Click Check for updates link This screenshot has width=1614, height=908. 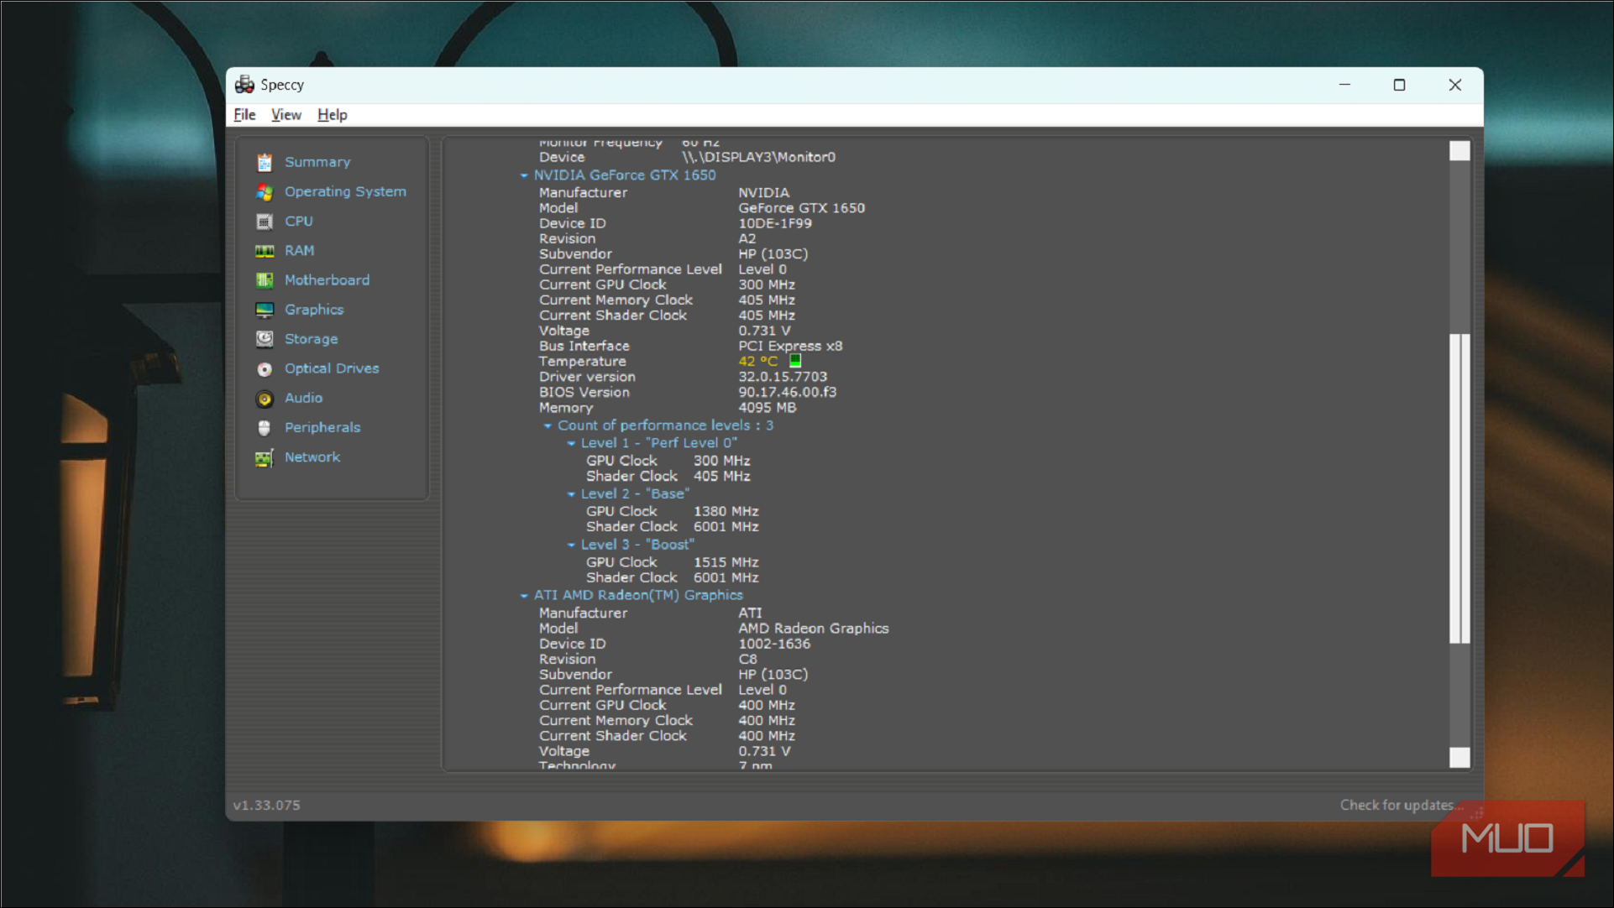tap(1396, 805)
